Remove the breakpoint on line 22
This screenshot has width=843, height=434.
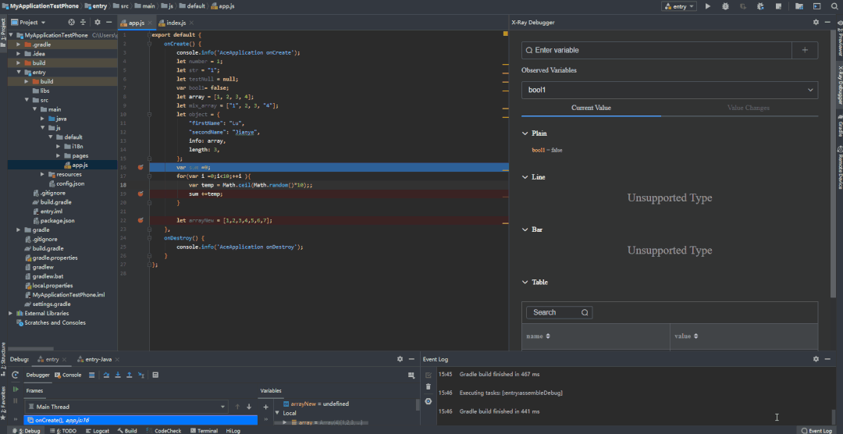point(140,221)
